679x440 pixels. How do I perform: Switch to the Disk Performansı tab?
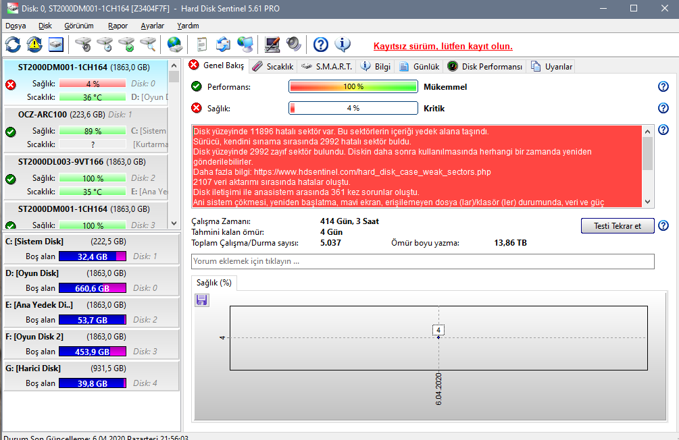(485, 67)
